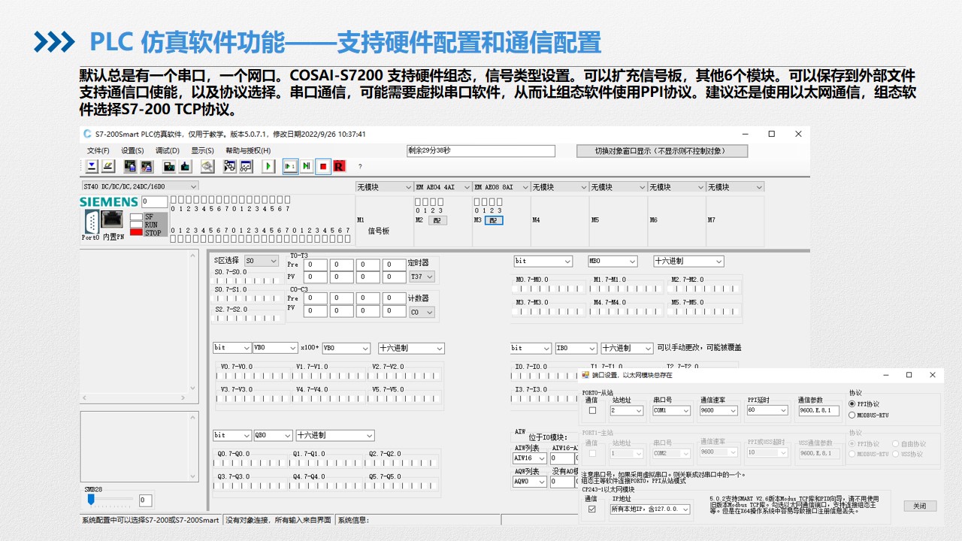The width and height of the screenshot is (962, 541).
Task: Uncheck CP243-1 Ethernet 通信 checkbox
Action: [x=592, y=509]
